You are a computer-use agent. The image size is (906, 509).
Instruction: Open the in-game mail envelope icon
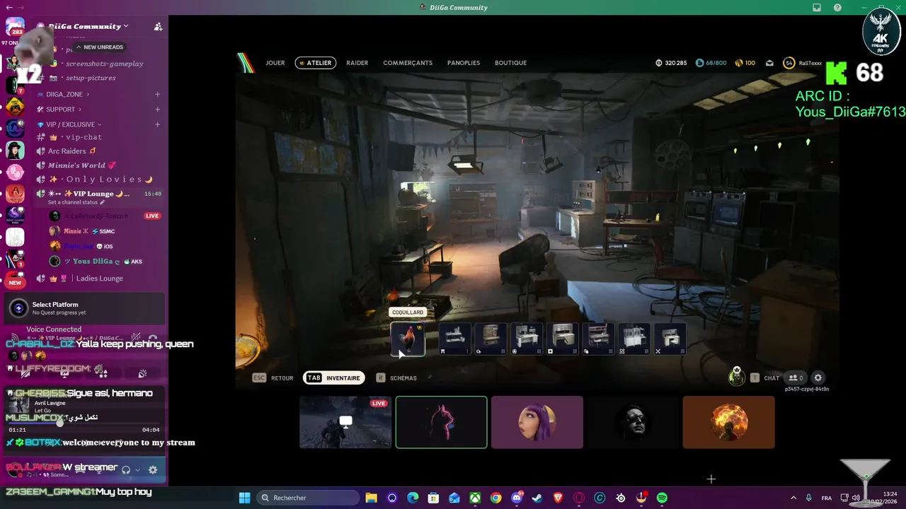[769, 63]
